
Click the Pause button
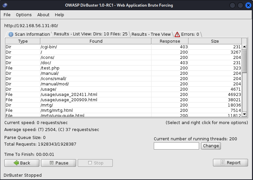coord(59,163)
